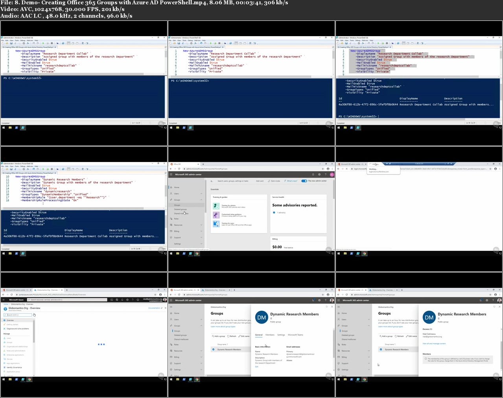This screenshot has width=503, height=398.
Task: Click Windows Start button in Azure portal frame
Action: 4,380
